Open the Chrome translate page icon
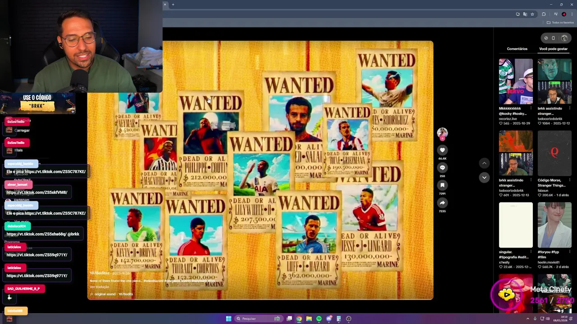The image size is (577, 324). 525,14
